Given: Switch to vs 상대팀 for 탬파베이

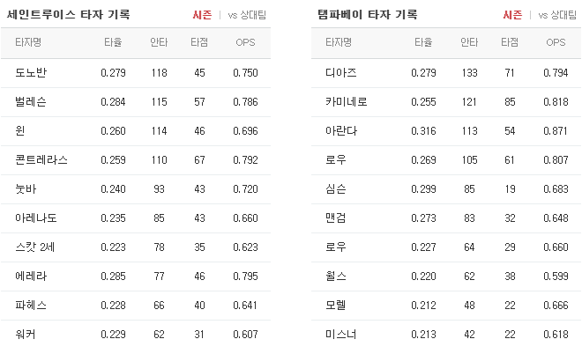Looking at the screenshot, I should tap(557, 15).
